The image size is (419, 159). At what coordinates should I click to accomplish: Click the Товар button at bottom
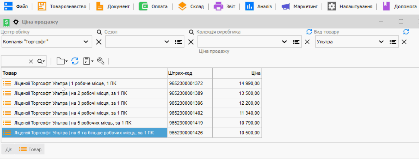(x=30, y=149)
